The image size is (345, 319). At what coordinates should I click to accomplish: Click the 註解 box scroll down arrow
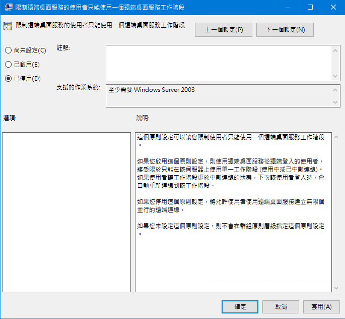pos(336,75)
